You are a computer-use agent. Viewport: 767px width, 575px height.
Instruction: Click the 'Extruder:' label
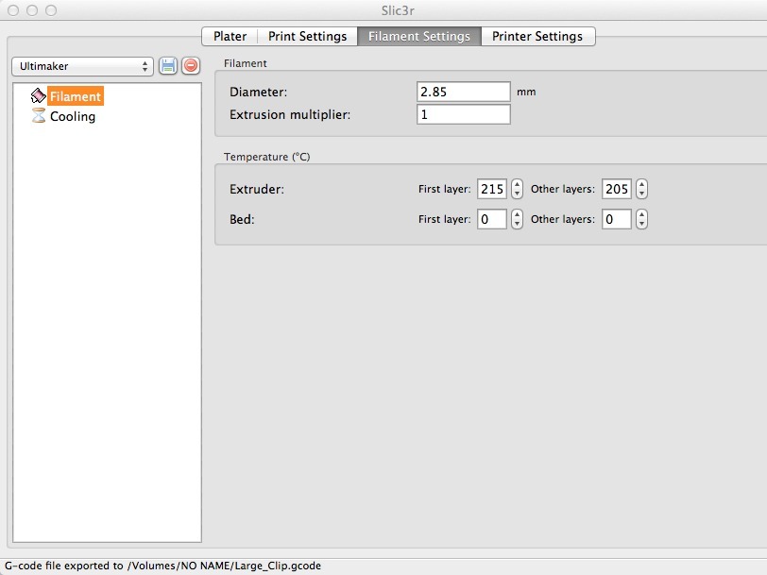tap(257, 189)
